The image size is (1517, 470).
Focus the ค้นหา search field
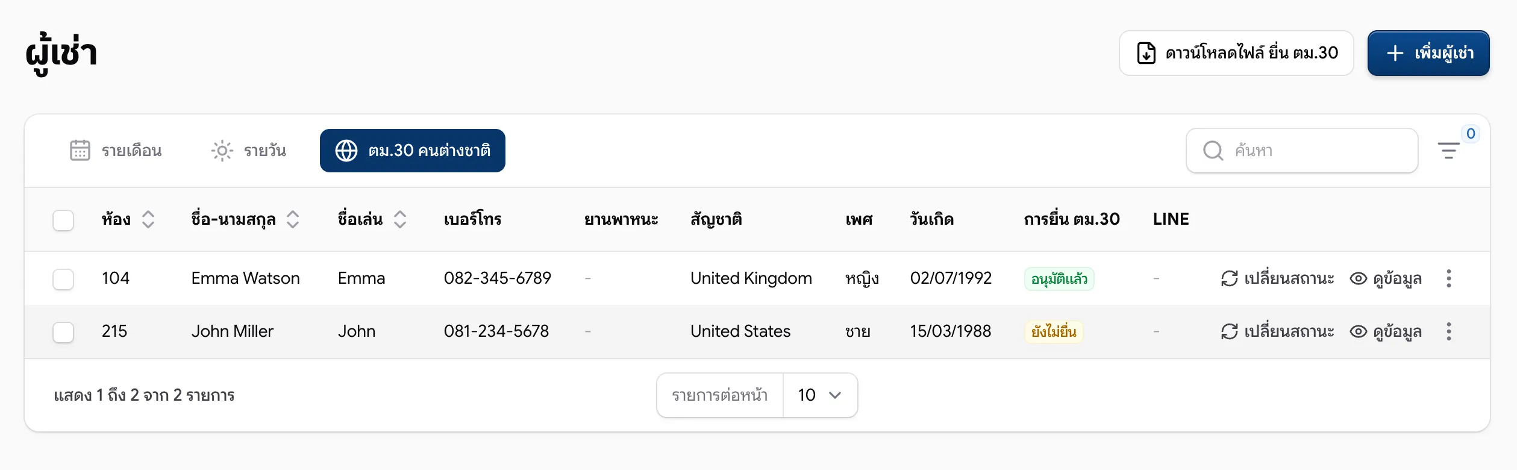[1302, 151]
